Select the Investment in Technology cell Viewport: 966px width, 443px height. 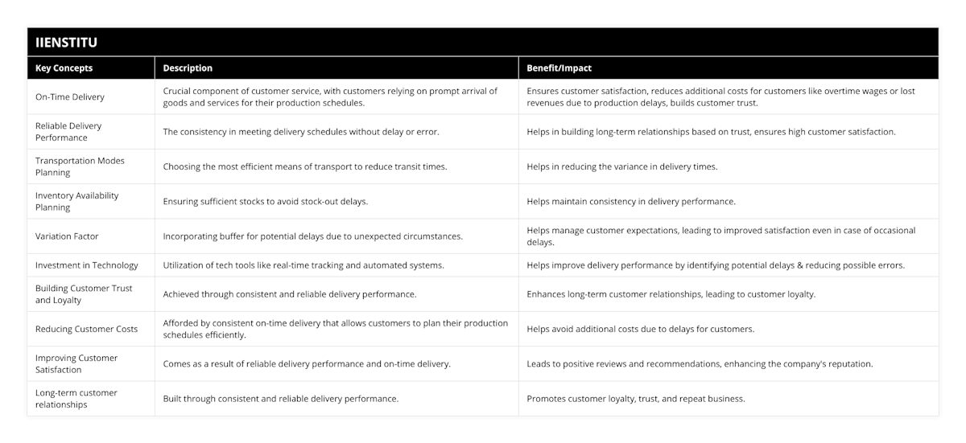pos(91,265)
